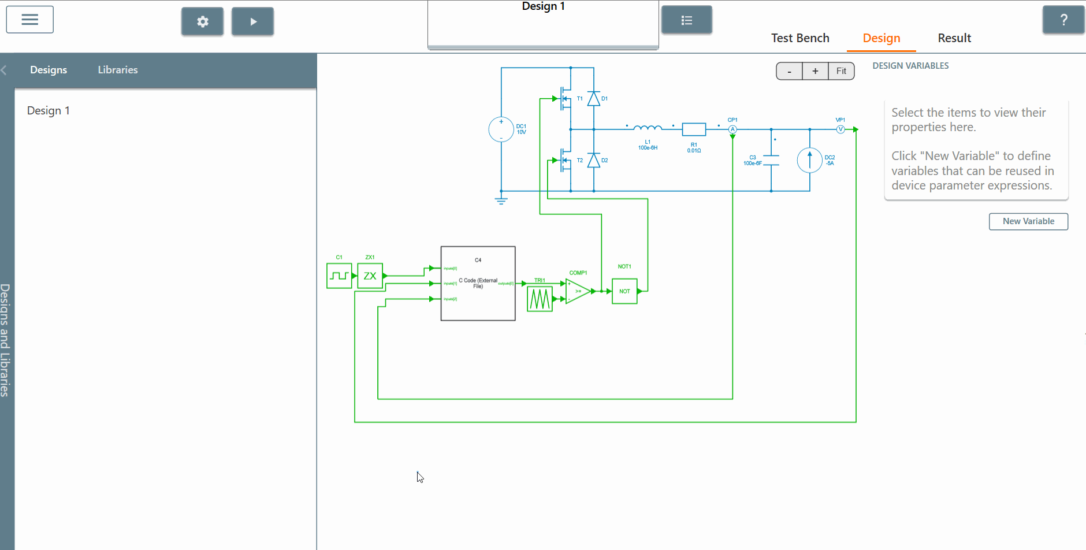Viewport: 1086px width, 550px height.
Task: Switch to the Test Bench tab
Action: pyautogui.click(x=800, y=38)
